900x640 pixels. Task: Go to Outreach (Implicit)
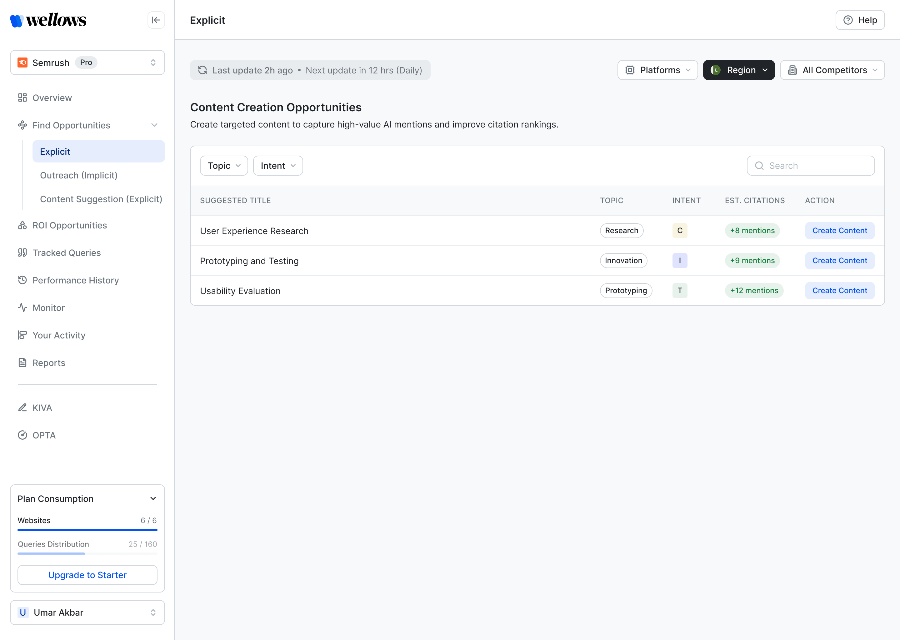[x=79, y=175]
